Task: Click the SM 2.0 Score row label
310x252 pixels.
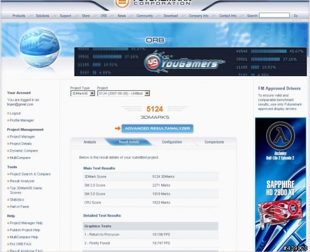Action: 95,185
